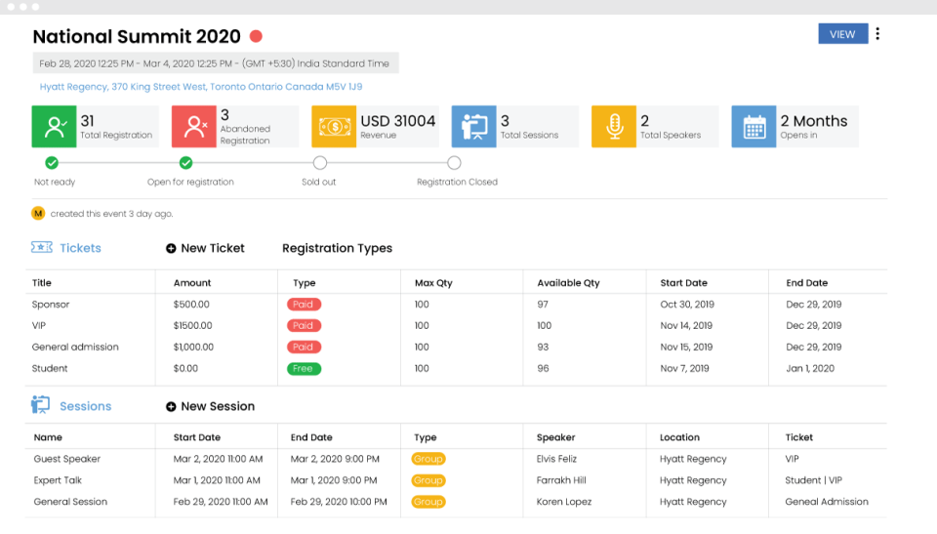Click the green Total Registration icon

[x=53, y=127]
